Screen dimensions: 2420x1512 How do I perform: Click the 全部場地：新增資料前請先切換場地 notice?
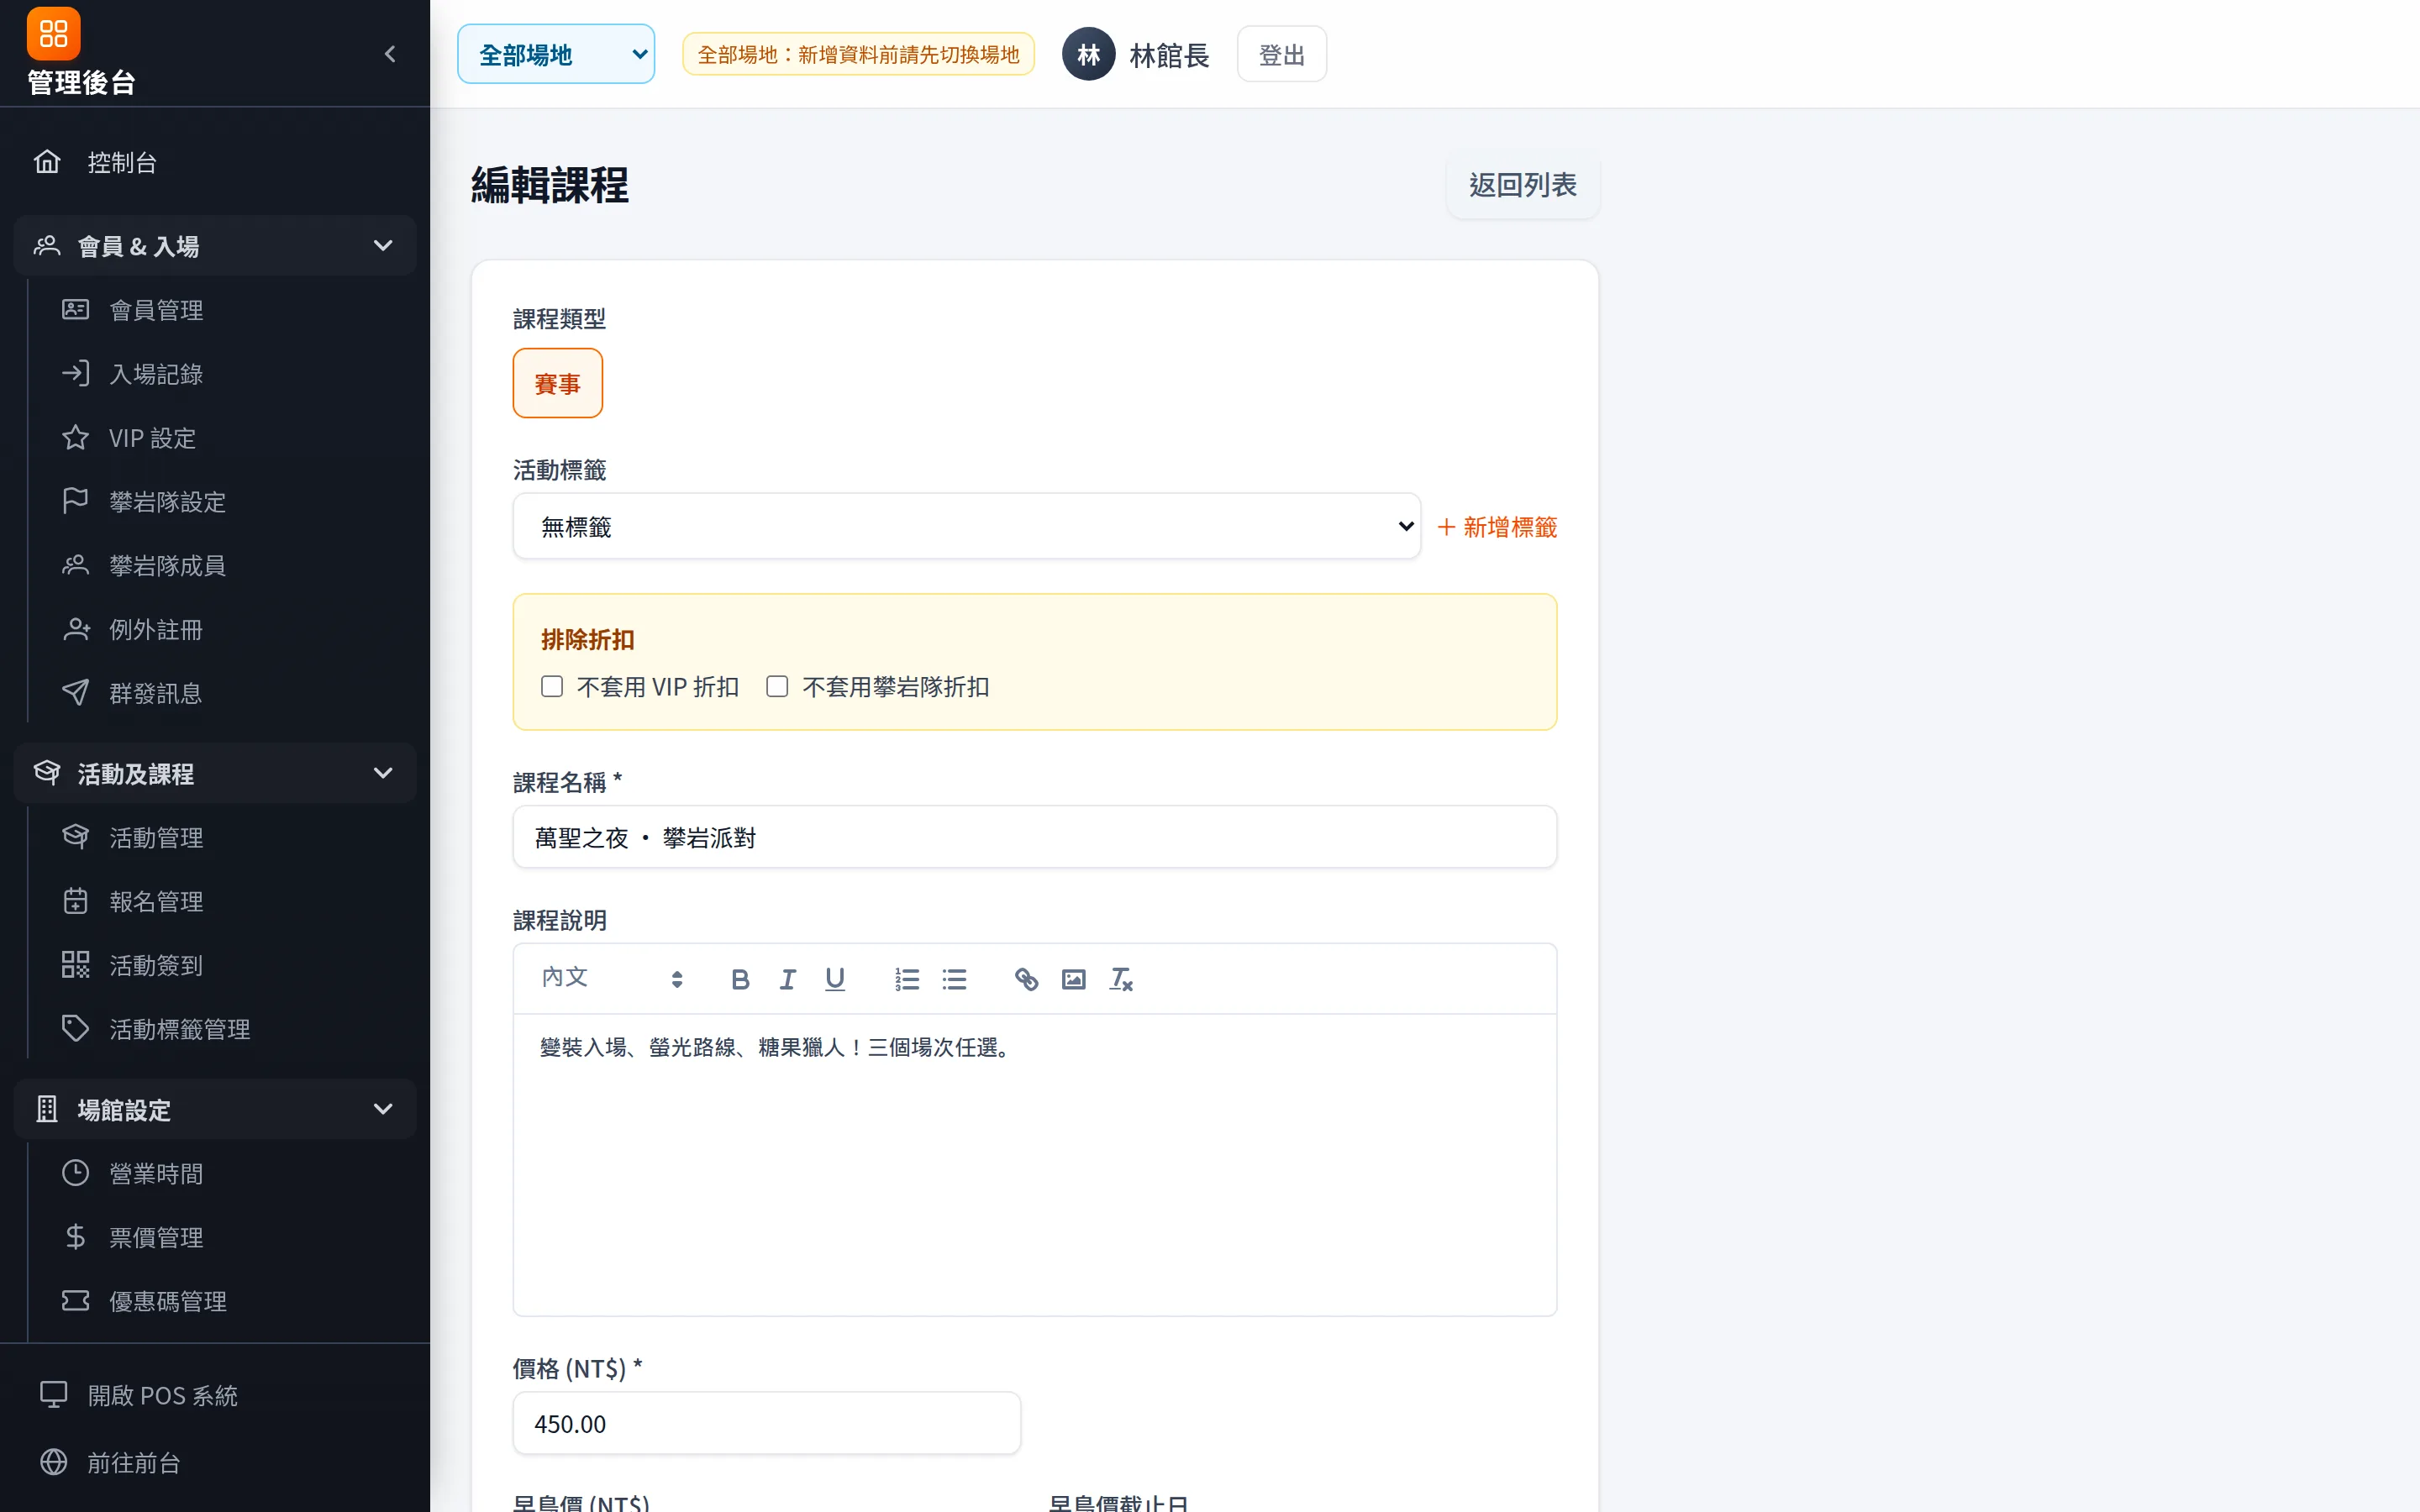click(858, 54)
